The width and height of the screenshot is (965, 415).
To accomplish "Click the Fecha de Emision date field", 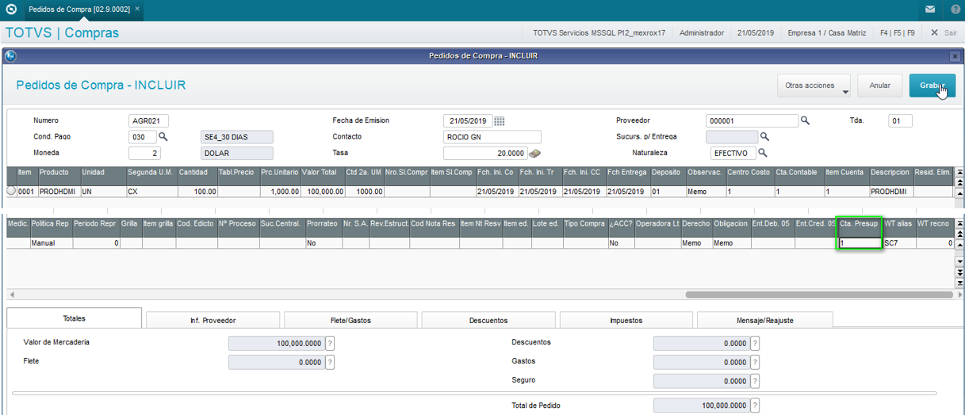I will tap(467, 121).
